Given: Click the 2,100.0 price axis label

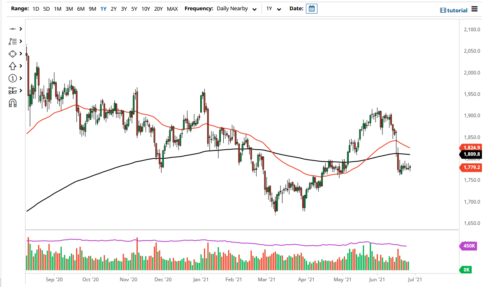Looking at the screenshot, I should (x=472, y=30).
